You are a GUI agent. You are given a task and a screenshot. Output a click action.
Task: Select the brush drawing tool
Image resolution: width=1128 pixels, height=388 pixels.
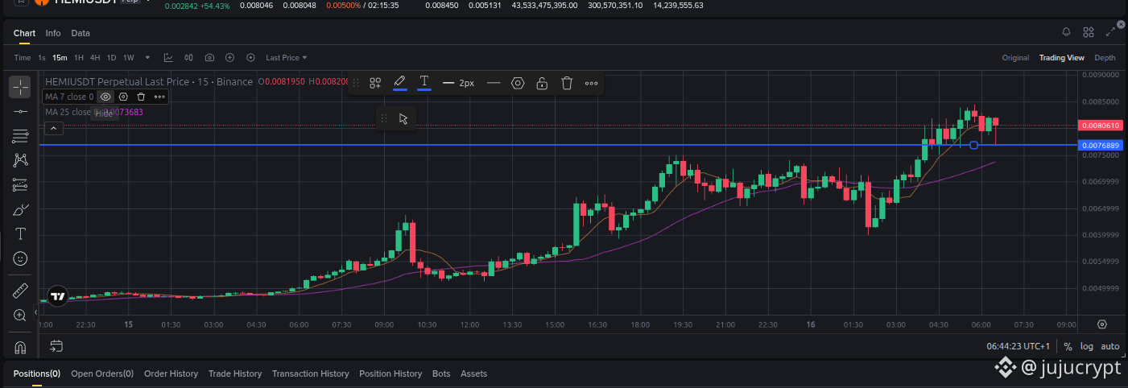pyautogui.click(x=20, y=210)
